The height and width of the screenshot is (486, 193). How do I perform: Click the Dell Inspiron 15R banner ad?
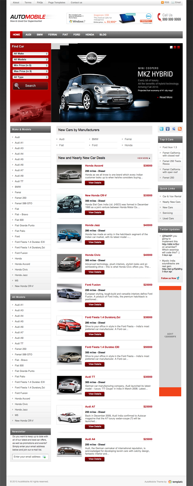pos(110,18)
